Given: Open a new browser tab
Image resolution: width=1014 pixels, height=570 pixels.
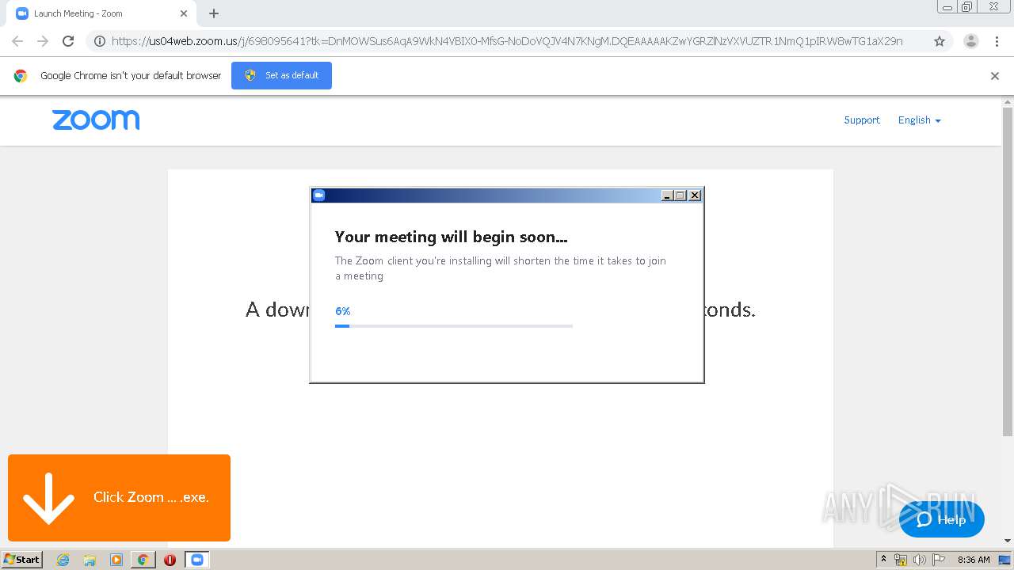Looking at the screenshot, I should 214,13.
